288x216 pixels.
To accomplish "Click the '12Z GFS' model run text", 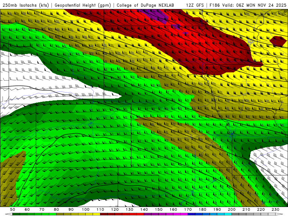I will [195, 5].
